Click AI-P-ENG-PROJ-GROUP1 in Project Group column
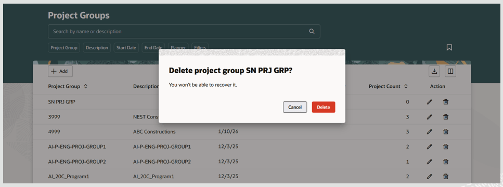Screen dimensions: 503x187 [77, 146]
